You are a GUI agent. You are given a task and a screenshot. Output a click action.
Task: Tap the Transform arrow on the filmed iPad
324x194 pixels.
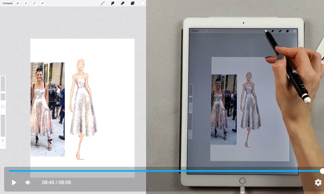coord(221,31)
